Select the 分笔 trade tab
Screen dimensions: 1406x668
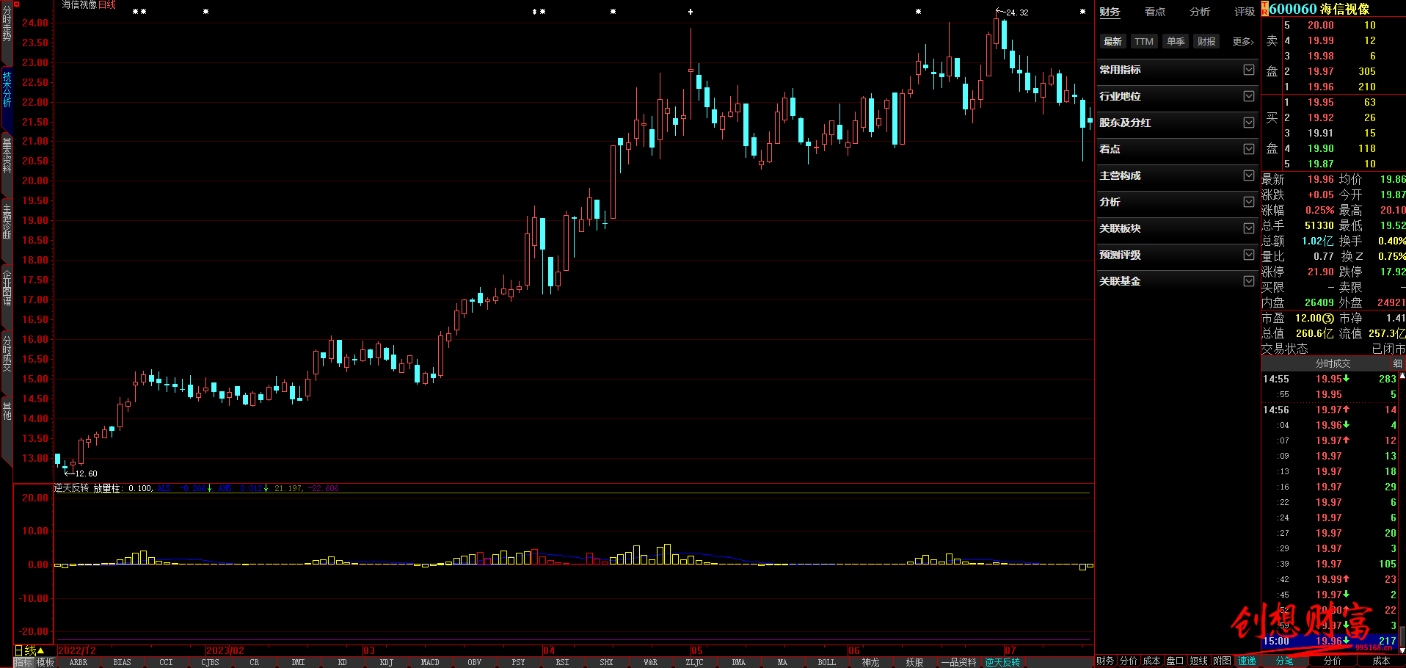pos(1285,661)
